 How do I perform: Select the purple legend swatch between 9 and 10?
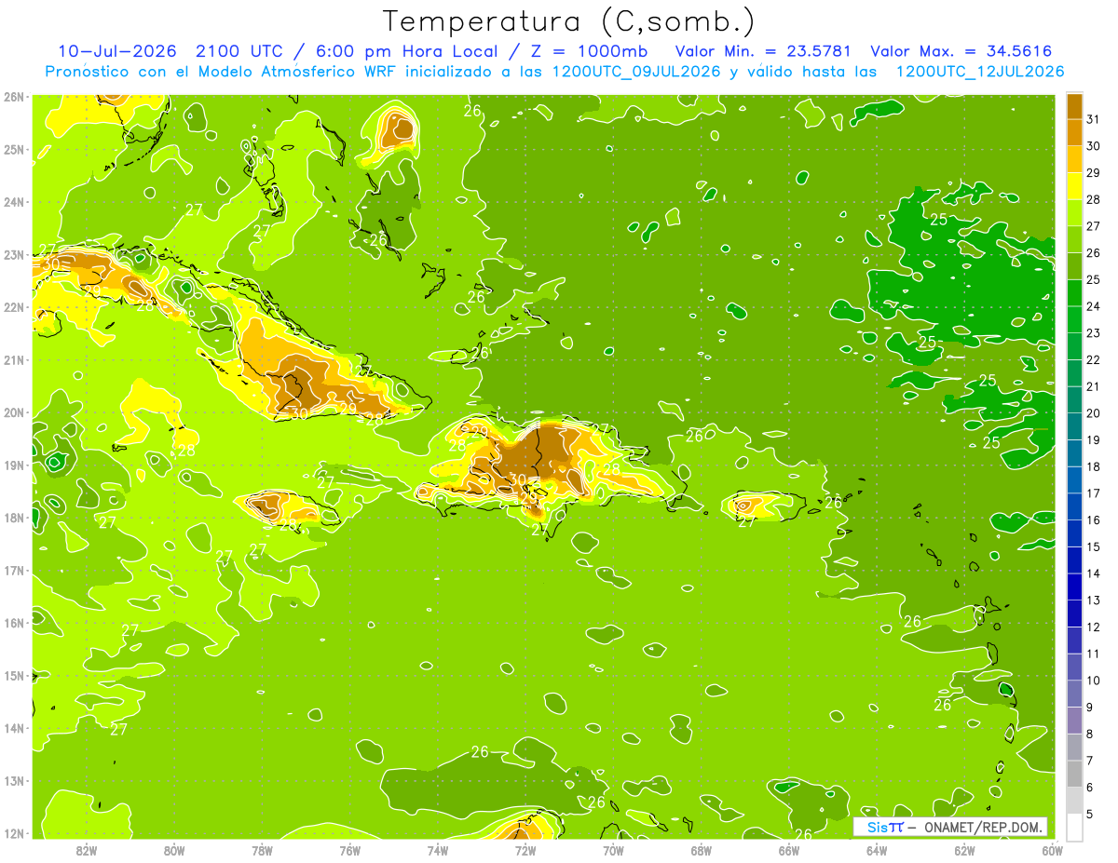[1074, 694]
